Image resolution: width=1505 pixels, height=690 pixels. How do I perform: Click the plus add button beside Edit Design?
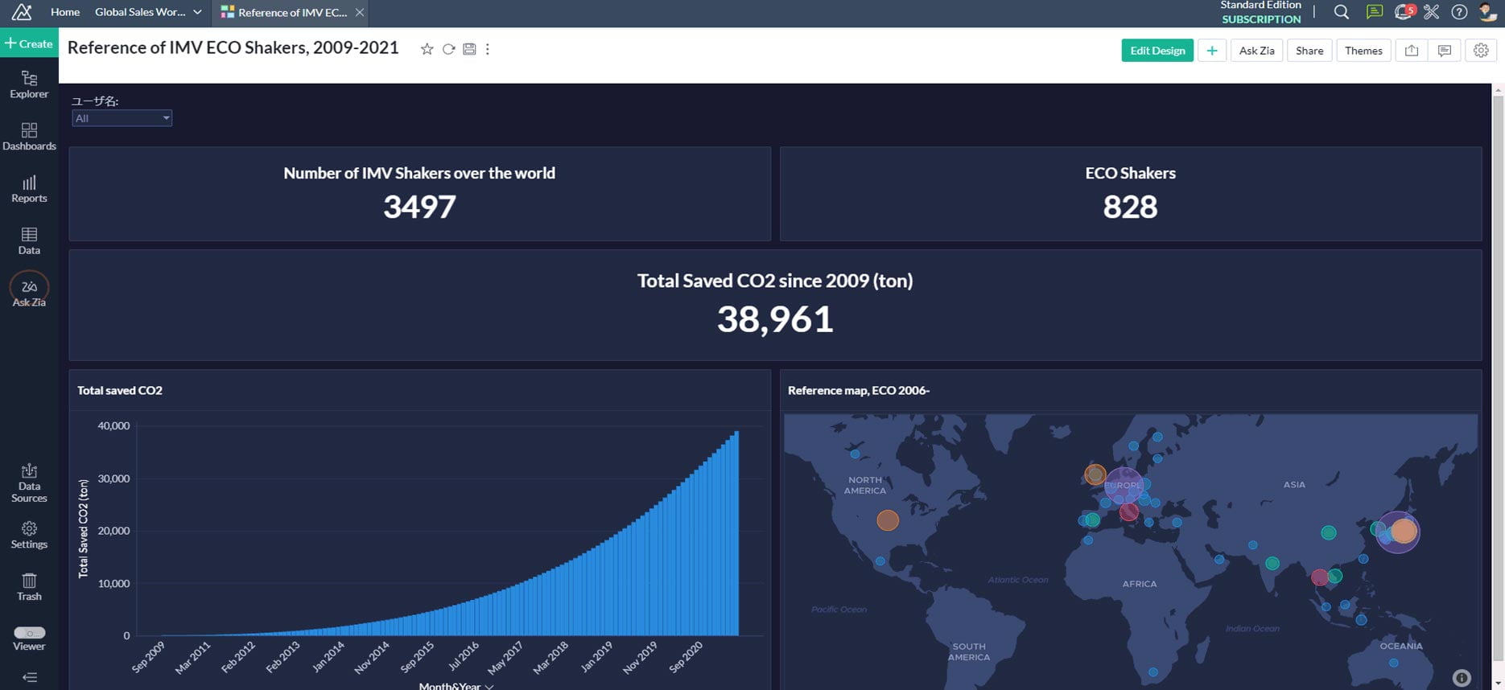(1212, 51)
